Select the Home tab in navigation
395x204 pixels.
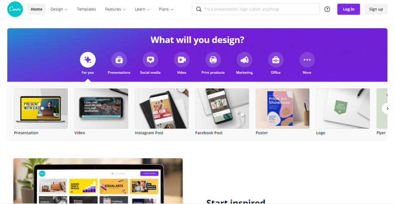(x=37, y=9)
